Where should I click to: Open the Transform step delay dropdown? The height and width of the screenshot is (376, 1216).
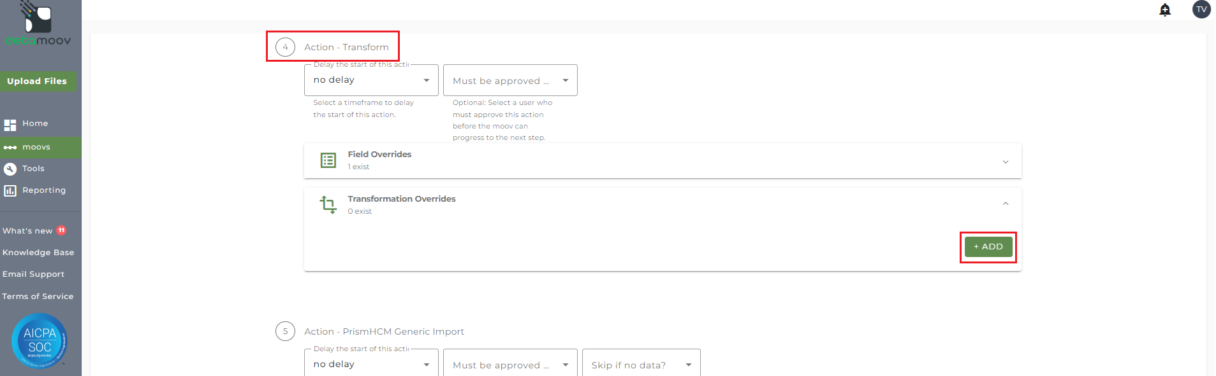coord(371,80)
